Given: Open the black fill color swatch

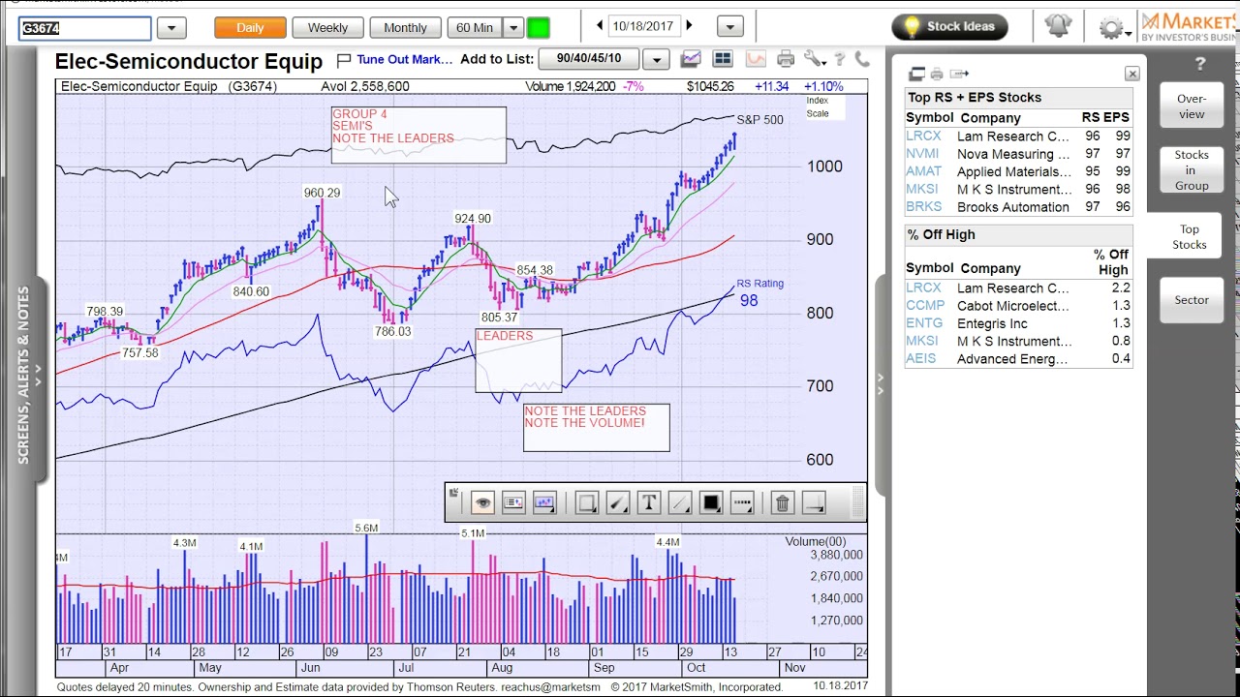Looking at the screenshot, I should click(x=711, y=502).
